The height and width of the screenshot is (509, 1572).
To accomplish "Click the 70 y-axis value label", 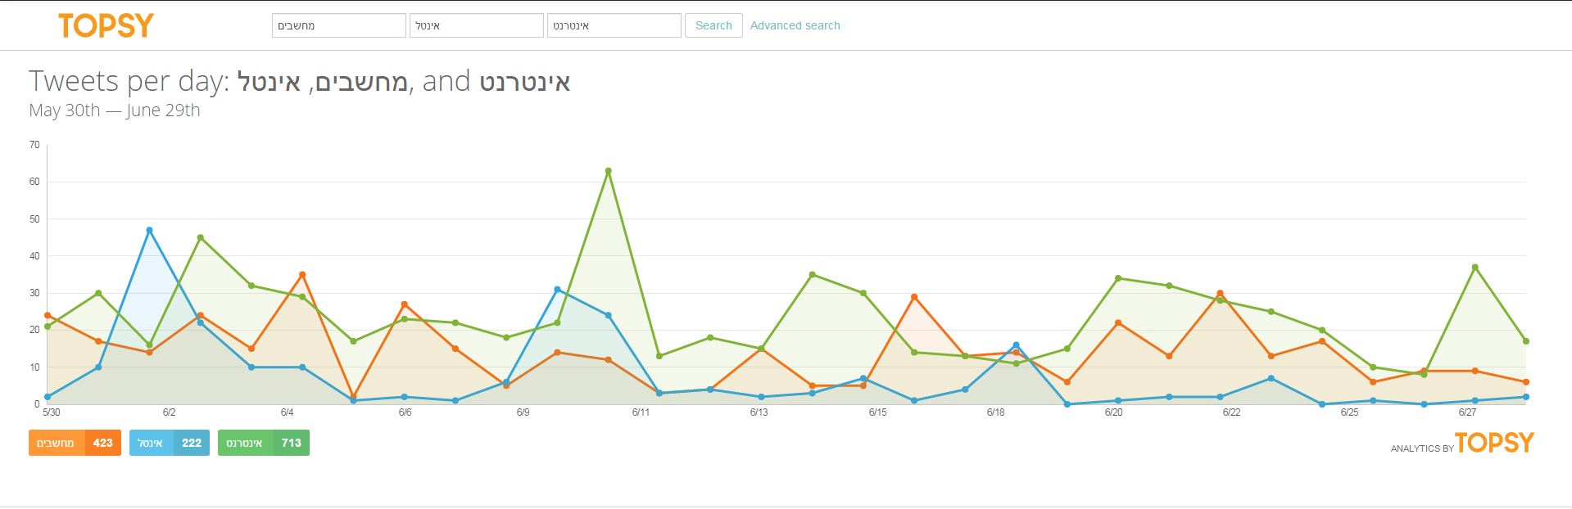I will point(34,145).
